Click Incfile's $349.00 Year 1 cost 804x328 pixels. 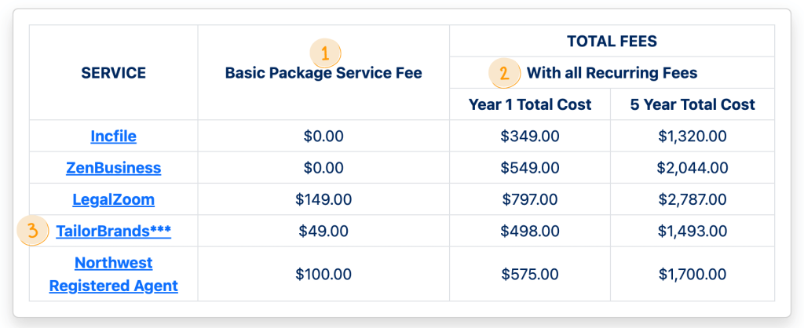point(530,137)
